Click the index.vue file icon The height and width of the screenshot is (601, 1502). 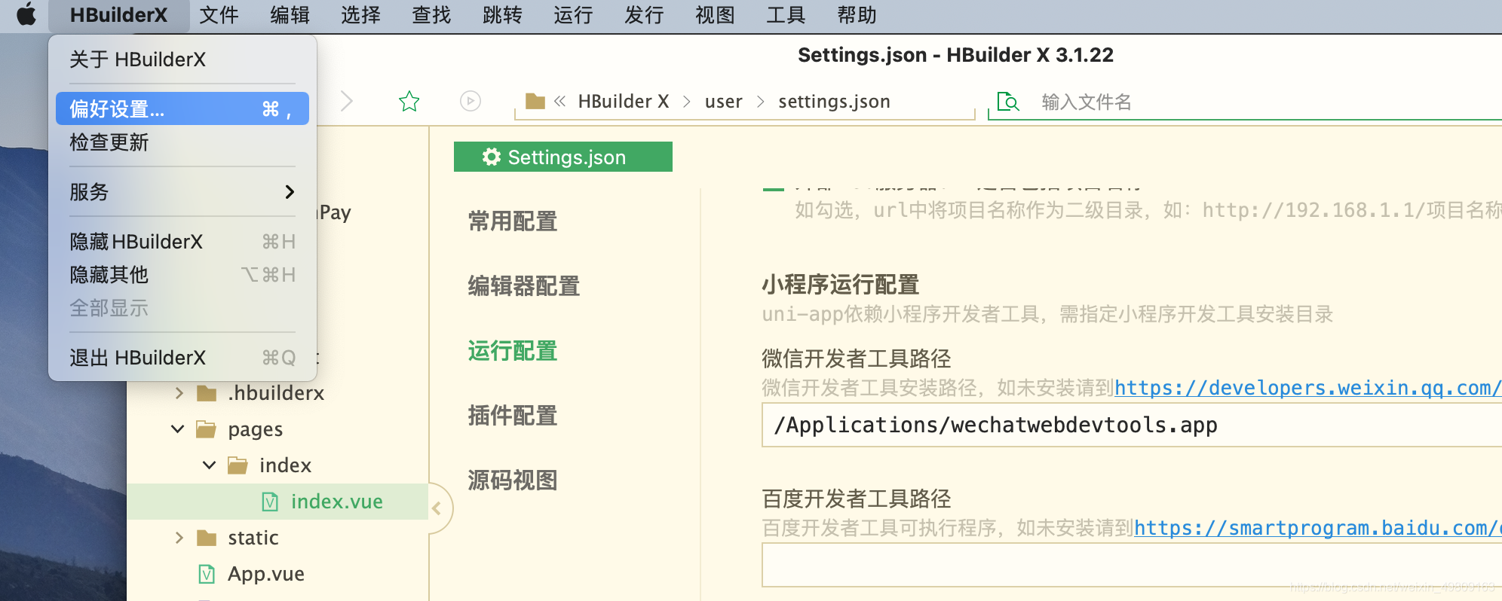[x=270, y=502]
